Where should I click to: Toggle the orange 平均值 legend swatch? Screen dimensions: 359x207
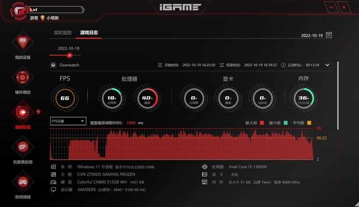click(x=309, y=123)
